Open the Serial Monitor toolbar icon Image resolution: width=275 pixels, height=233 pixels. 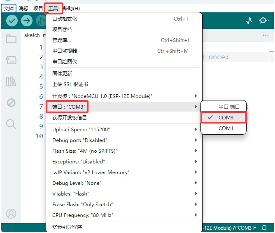263,21
